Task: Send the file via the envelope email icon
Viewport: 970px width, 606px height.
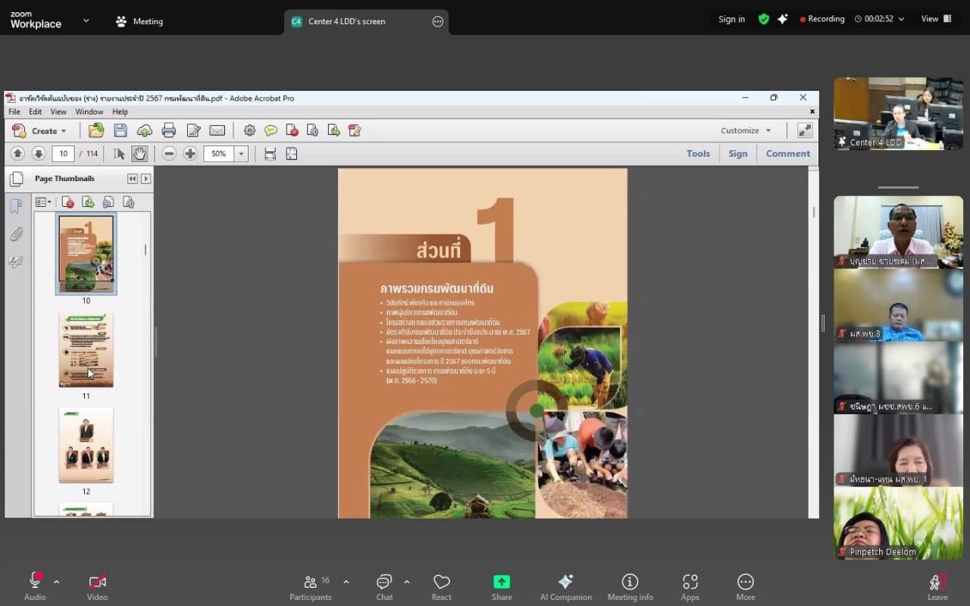Action: [x=217, y=130]
